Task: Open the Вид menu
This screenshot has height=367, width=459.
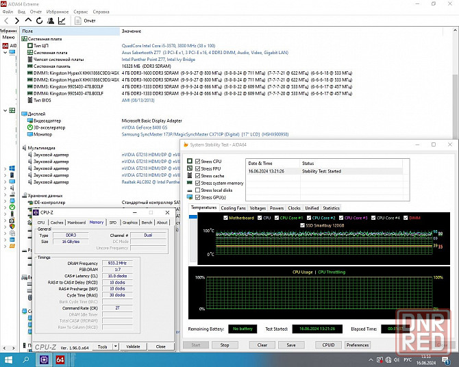Action: point(21,12)
